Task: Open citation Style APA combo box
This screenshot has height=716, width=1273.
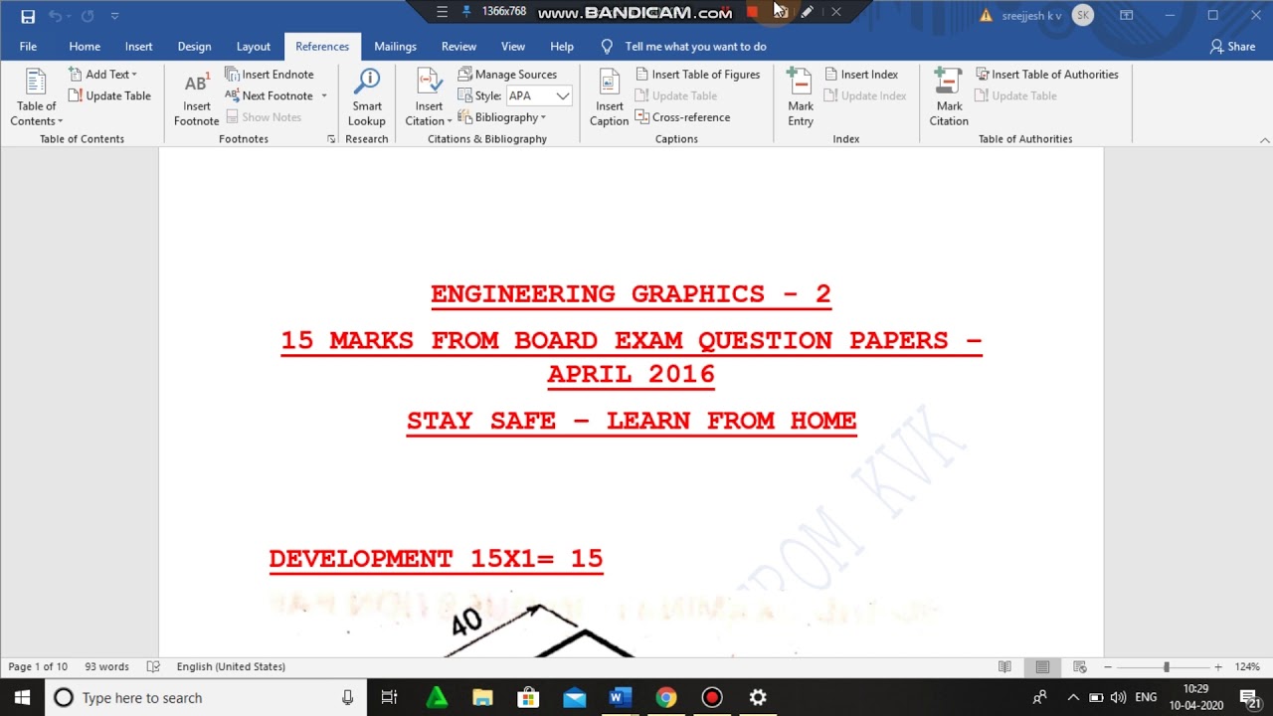Action: tap(539, 96)
